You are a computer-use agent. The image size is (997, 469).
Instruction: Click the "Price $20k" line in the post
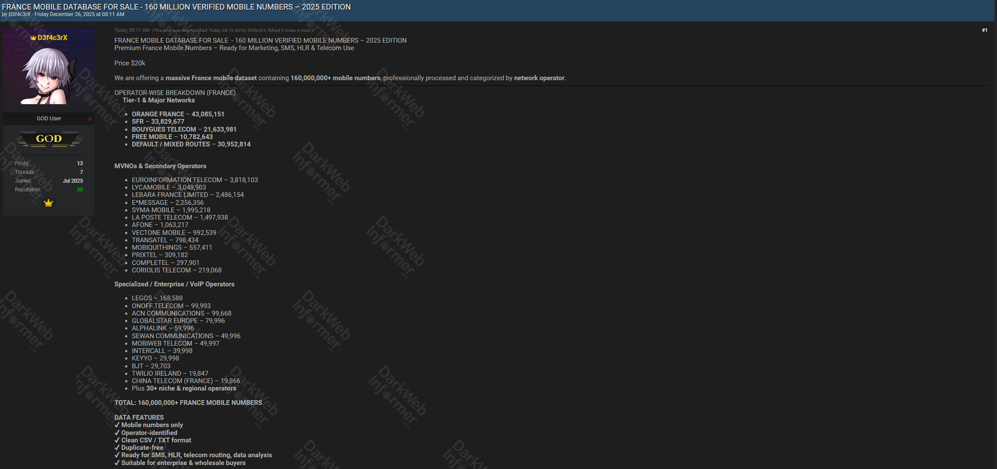click(130, 63)
